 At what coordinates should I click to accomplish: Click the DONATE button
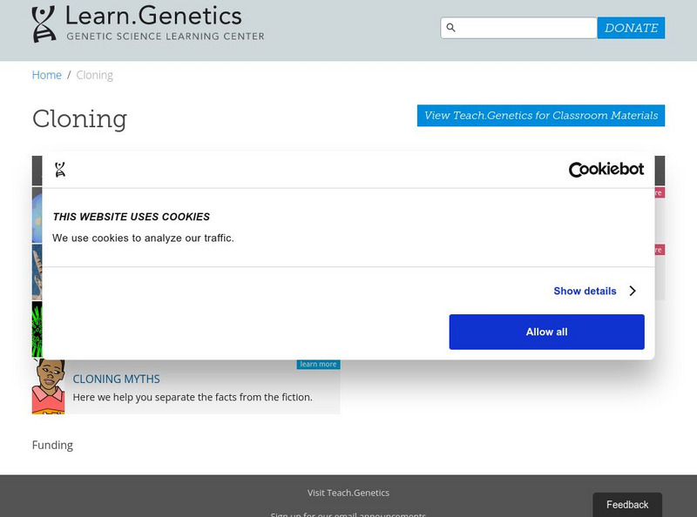pyautogui.click(x=631, y=28)
